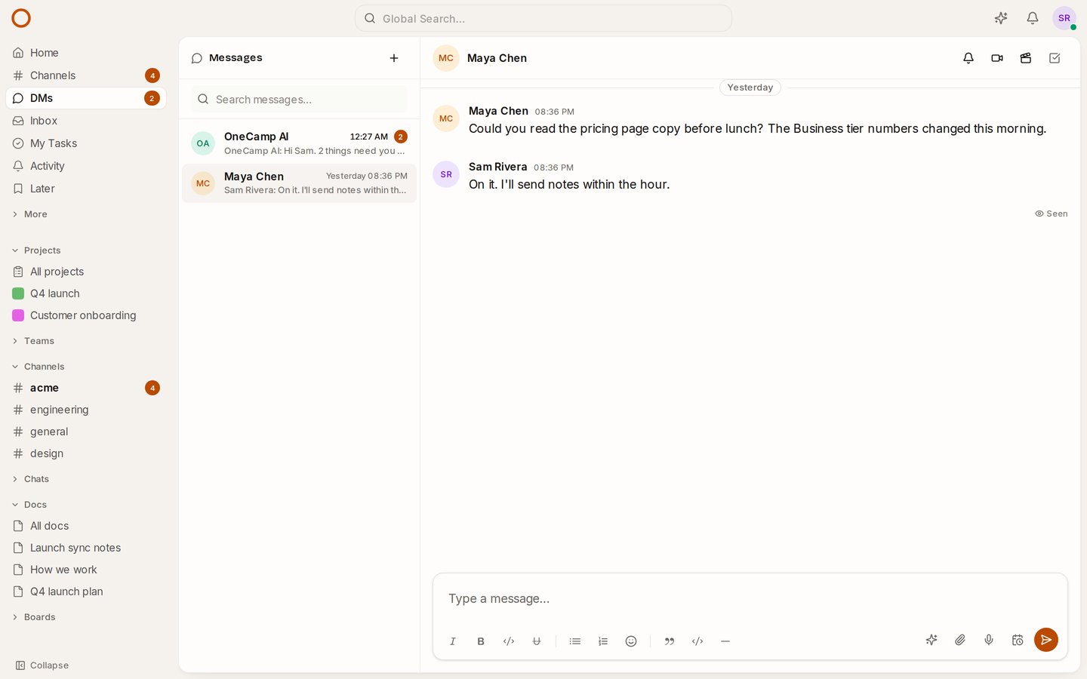The width and height of the screenshot is (1087, 679).
Task: Toggle strikethrough formatting in the composer
Action: (x=537, y=641)
